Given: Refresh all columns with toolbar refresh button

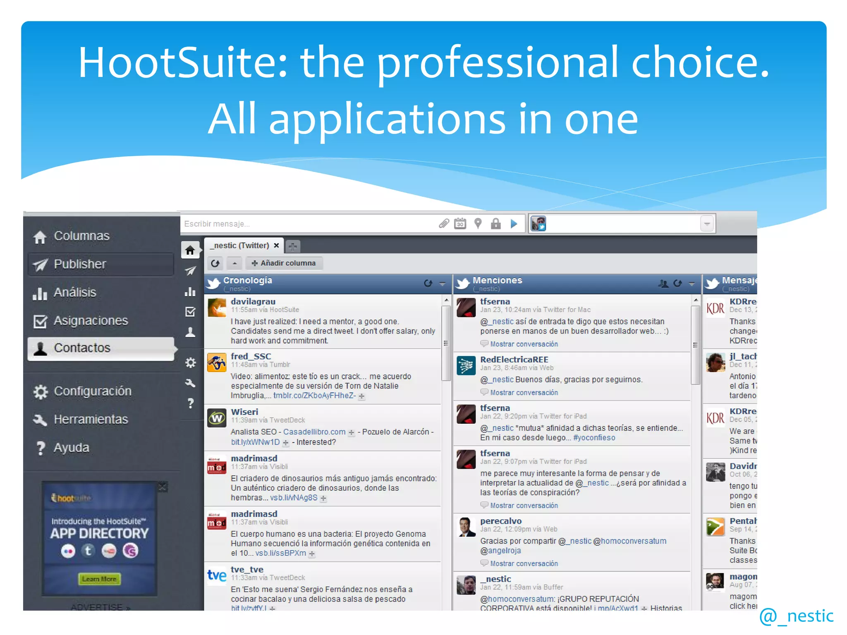Looking at the screenshot, I should (x=215, y=263).
